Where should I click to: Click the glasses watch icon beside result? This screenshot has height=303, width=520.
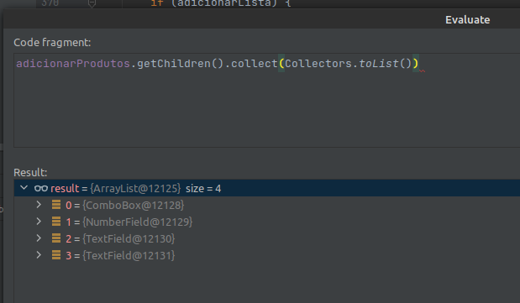(x=41, y=188)
